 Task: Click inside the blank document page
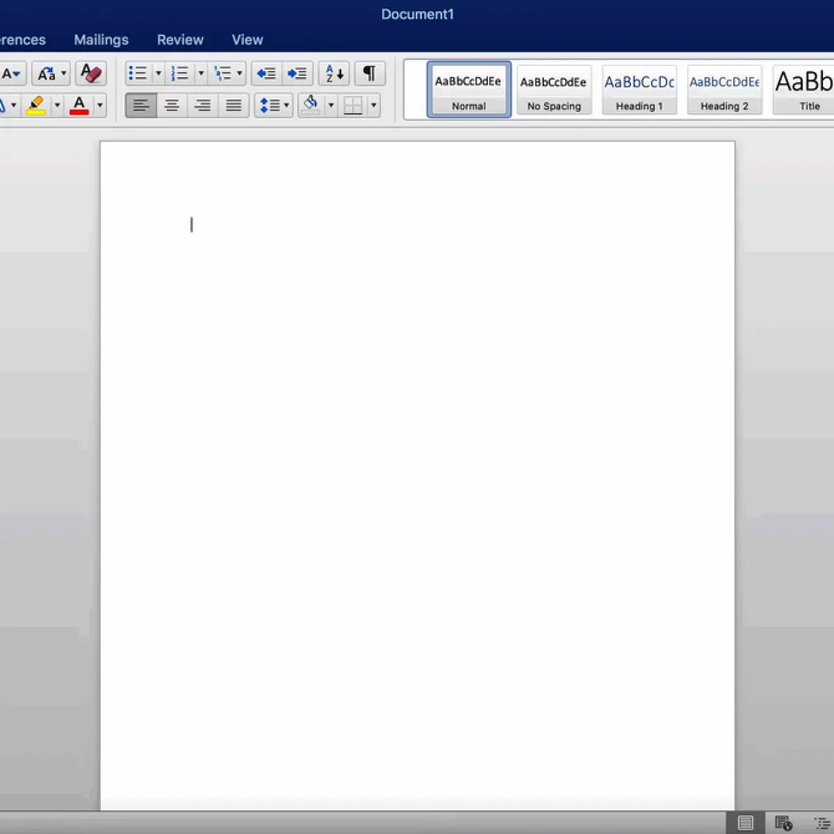coord(417,475)
